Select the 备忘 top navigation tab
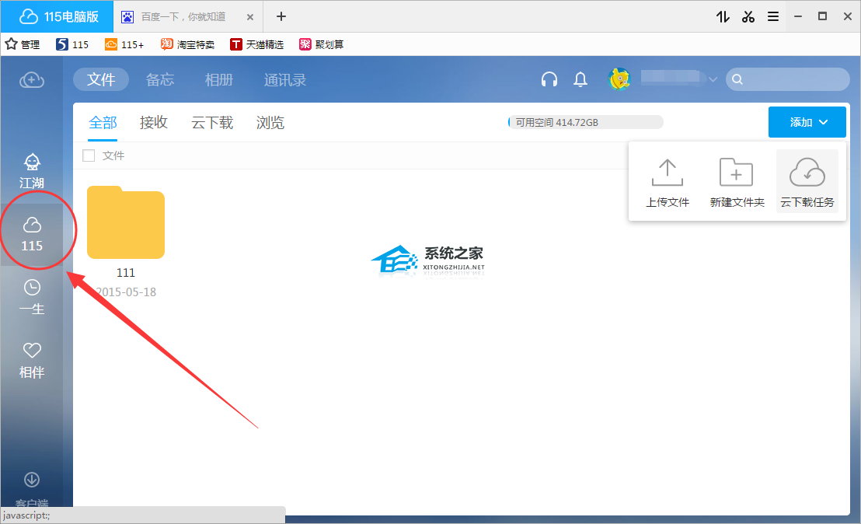The width and height of the screenshot is (861, 524). coord(160,79)
